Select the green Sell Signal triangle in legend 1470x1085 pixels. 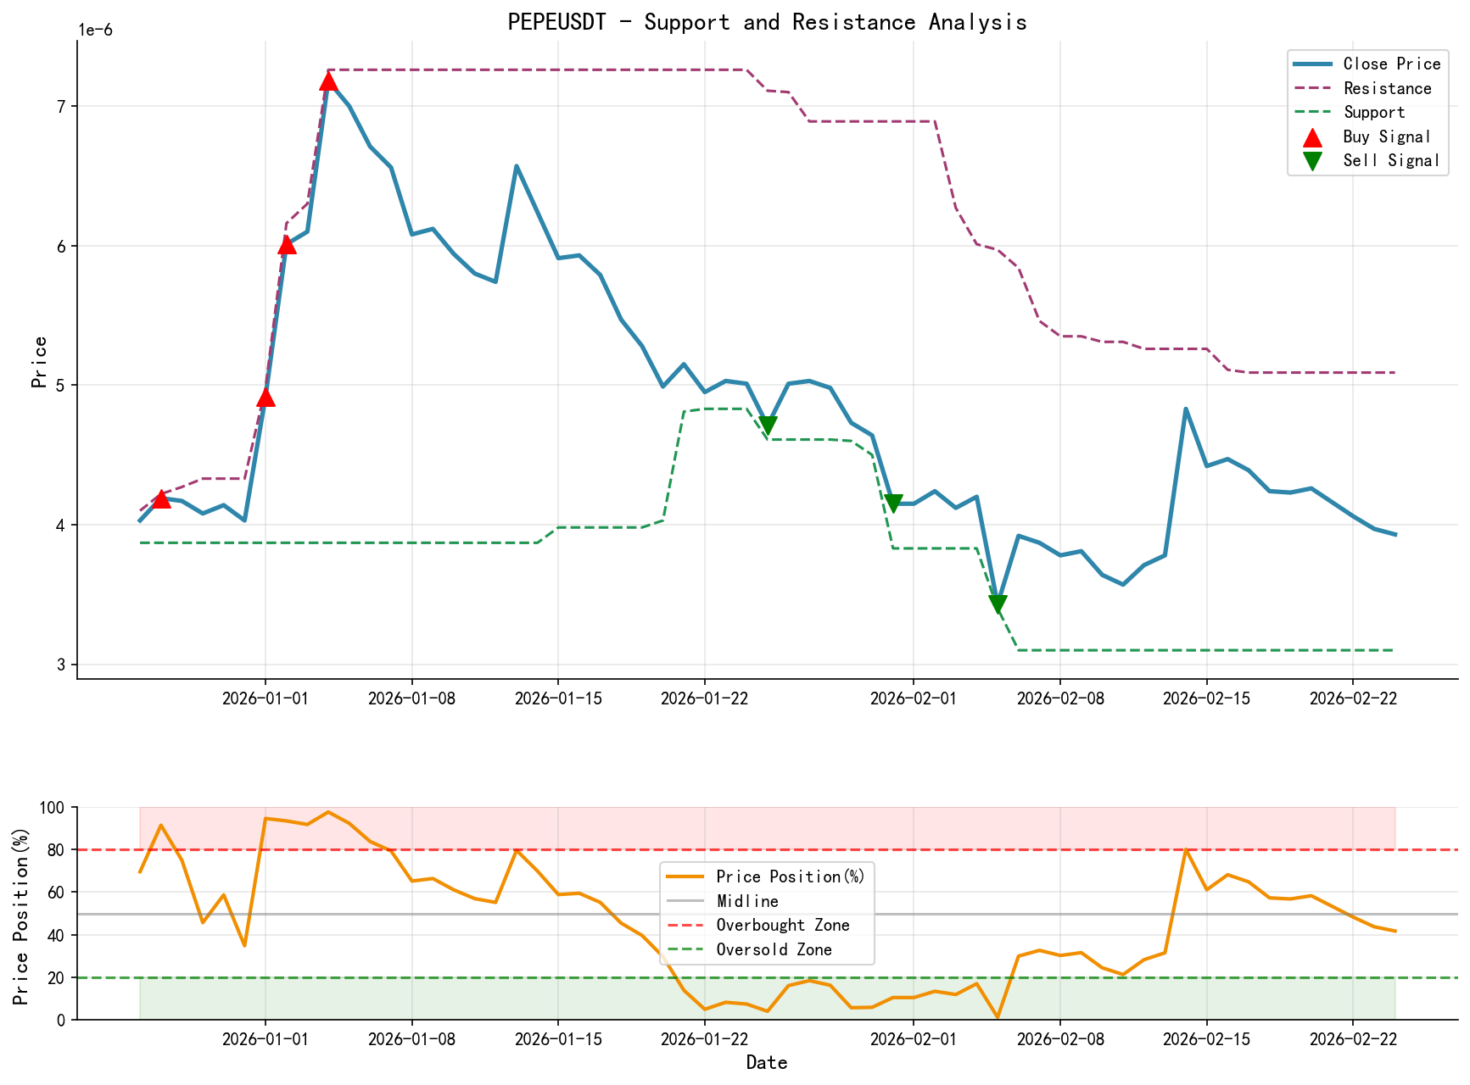point(1312,159)
